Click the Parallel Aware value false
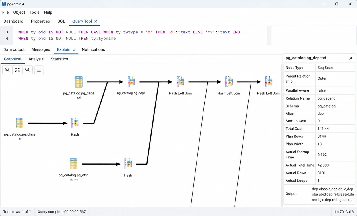 [322, 90]
